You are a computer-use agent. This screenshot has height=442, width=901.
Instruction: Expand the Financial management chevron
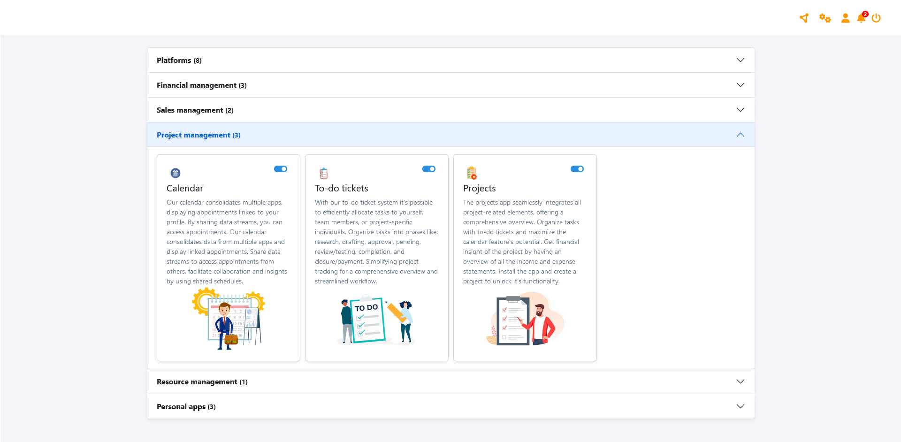coord(740,85)
